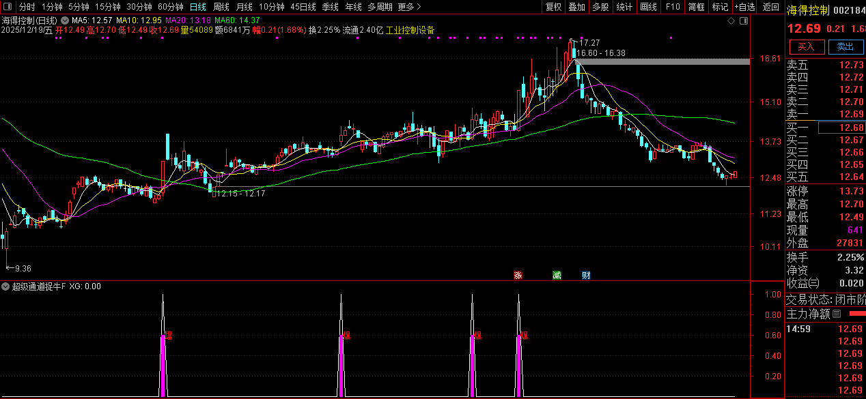
Task: Click the 16.60 - 16.38 gap label
Action: coord(602,53)
